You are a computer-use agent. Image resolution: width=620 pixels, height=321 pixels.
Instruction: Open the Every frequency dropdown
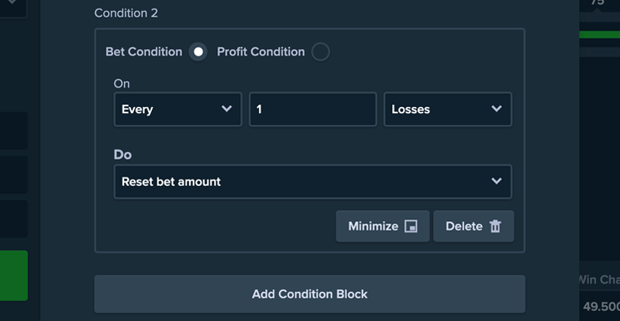pos(177,109)
